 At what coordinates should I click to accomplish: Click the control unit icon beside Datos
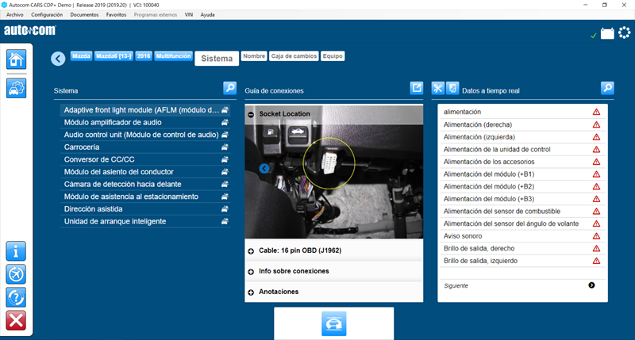tap(452, 88)
